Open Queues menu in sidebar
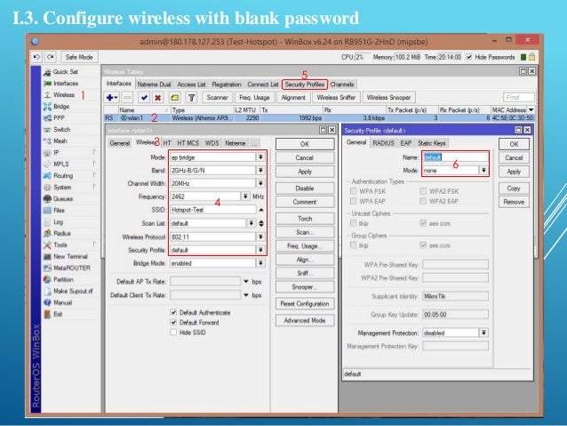 coord(58,198)
